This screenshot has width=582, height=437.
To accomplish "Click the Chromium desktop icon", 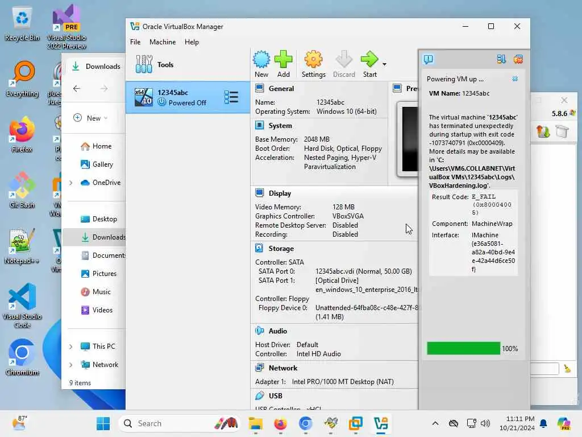I will (x=22, y=357).
